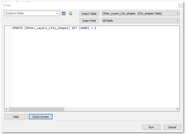
Task: Click the load script icon
Action: [63, 13]
